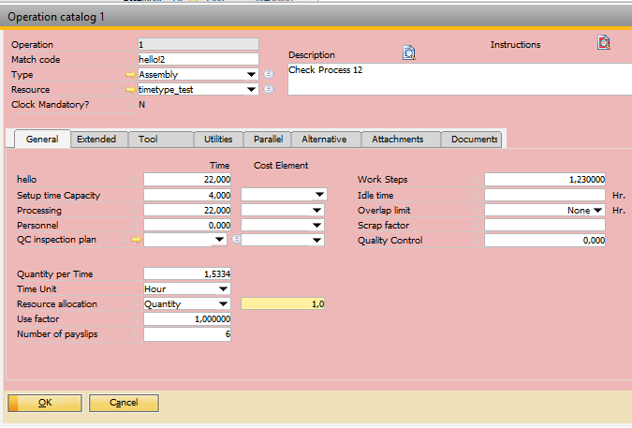The image size is (632, 428).
Task: Click the QC inspection plan link arrow
Action: [136, 241]
